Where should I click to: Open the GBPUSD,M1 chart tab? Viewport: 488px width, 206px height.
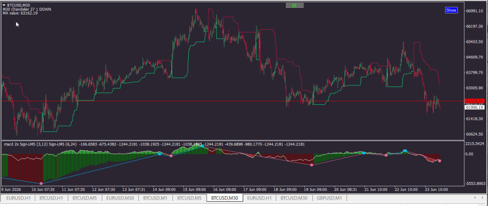tap(329, 198)
